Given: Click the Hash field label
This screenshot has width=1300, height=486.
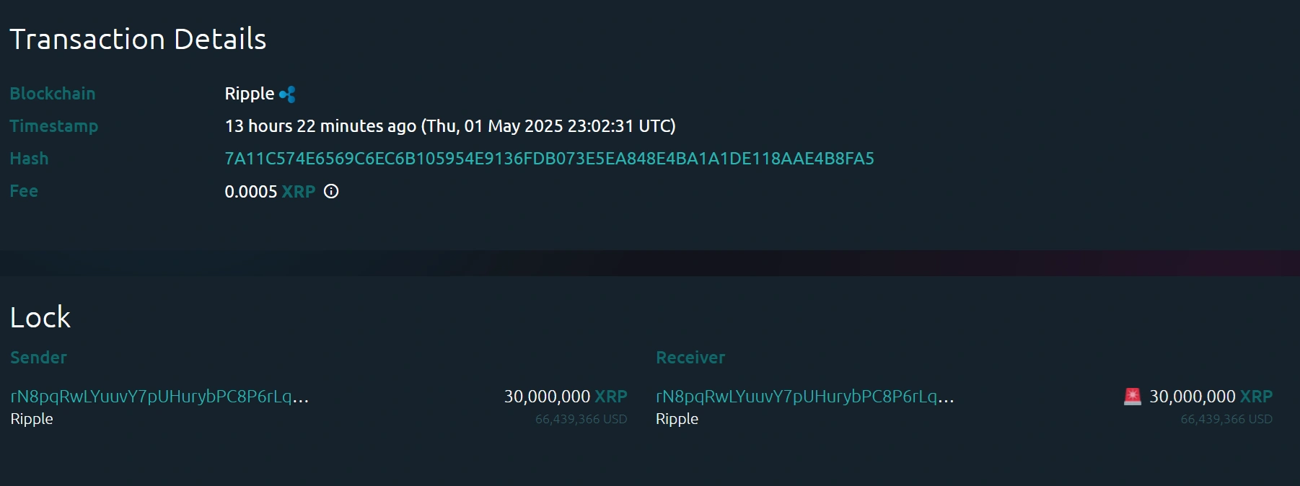Looking at the screenshot, I should pyautogui.click(x=29, y=159).
